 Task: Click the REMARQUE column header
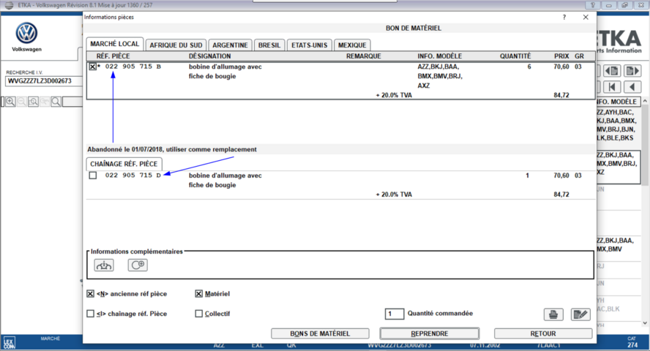click(364, 56)
